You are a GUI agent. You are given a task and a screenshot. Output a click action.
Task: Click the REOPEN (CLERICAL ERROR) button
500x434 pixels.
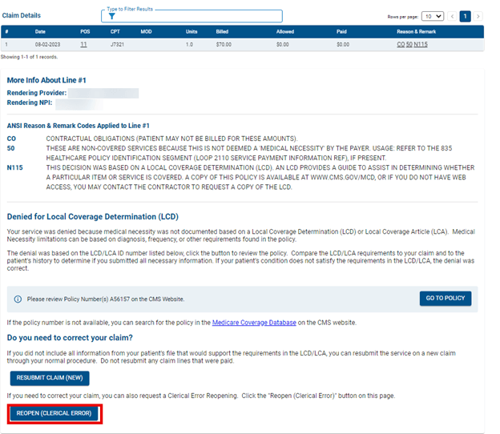point(54,414)
